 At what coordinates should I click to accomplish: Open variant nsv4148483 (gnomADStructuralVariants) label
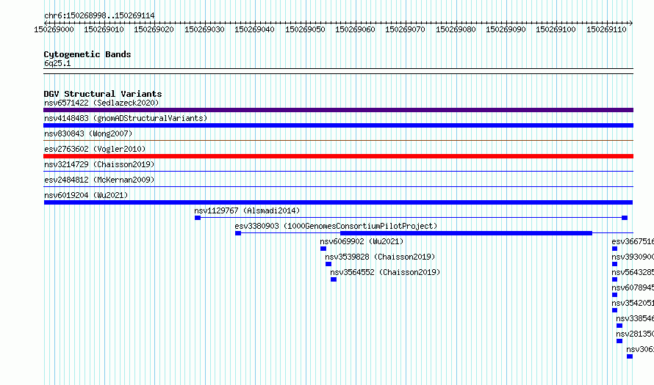[126, 118]
